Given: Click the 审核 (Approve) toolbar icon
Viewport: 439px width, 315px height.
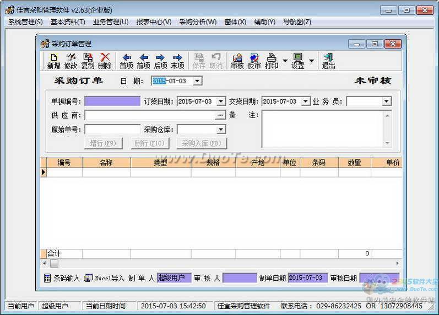Looking at the screenshot, I should coord(237,61).
